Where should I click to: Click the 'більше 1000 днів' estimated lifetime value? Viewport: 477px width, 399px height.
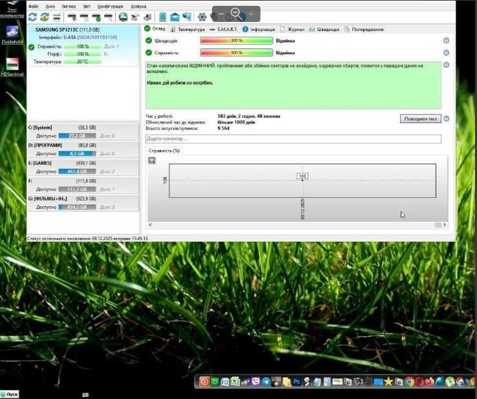click(236, 122)
